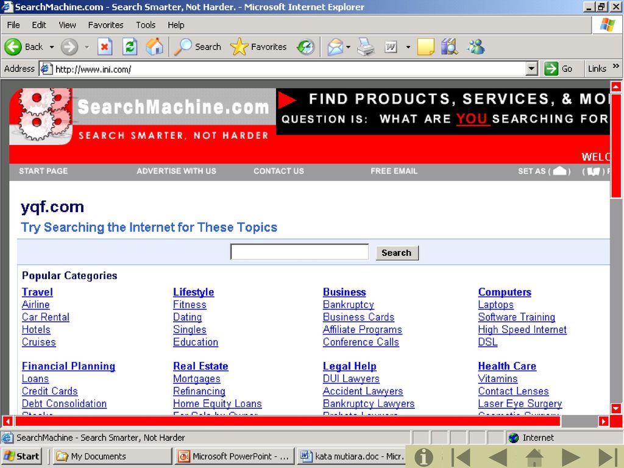Jump to last slide with skip-forward icon
This screenshot has width=624, height=468.
608,457
